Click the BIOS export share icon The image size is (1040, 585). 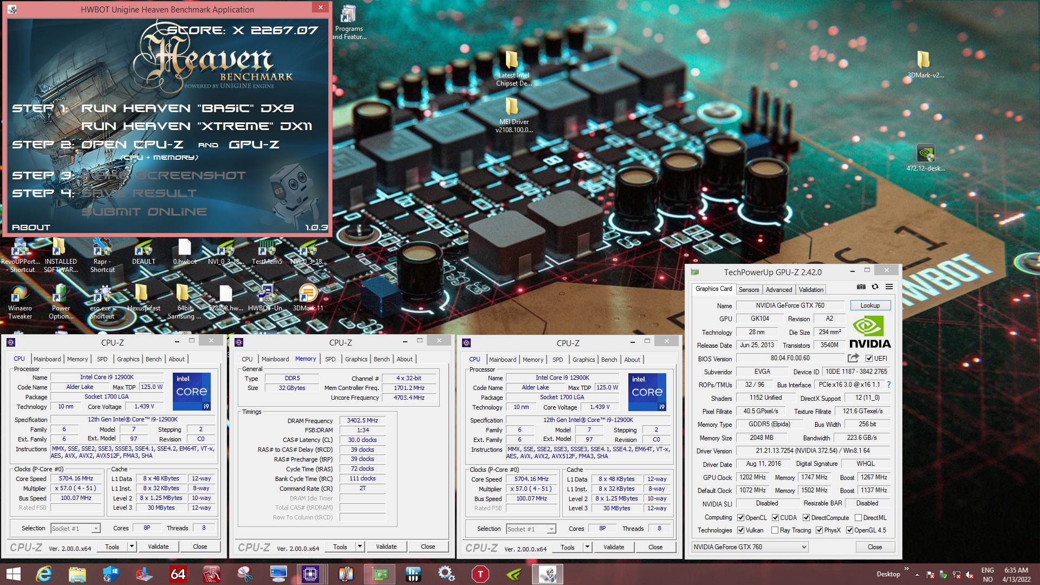click(x=853, y=358)
